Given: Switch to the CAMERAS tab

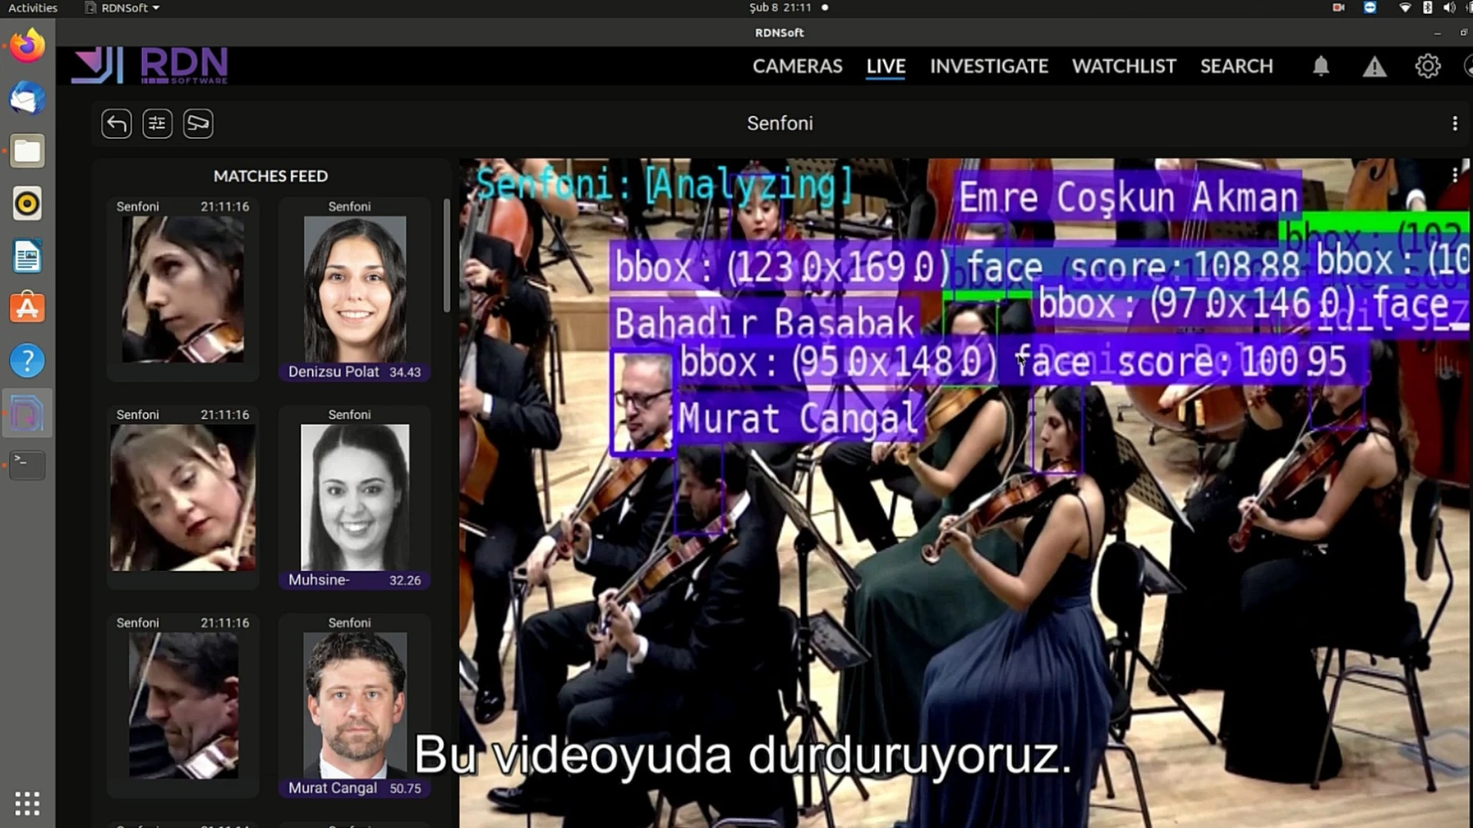Looking at the screenshot, I should coord(797,67).
